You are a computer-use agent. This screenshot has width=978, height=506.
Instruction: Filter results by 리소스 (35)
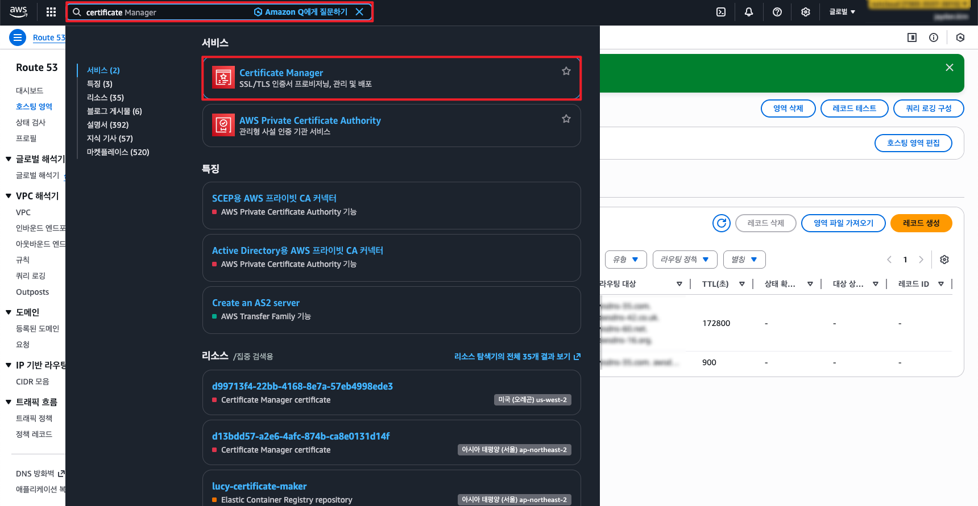coord(105,98)
